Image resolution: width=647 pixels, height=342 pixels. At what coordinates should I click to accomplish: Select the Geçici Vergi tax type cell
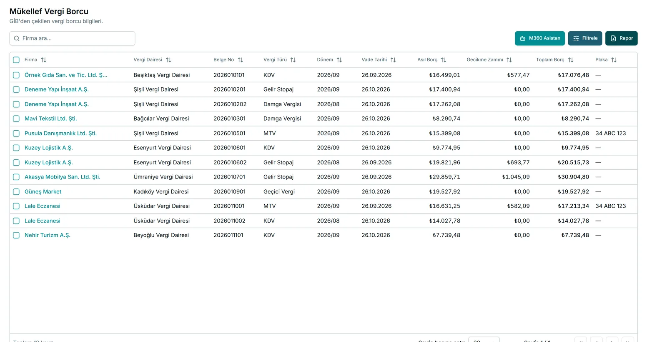click(x=279, y=191)
